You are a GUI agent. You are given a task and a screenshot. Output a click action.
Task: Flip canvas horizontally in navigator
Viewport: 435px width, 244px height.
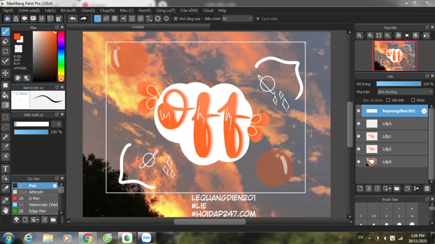426,36
